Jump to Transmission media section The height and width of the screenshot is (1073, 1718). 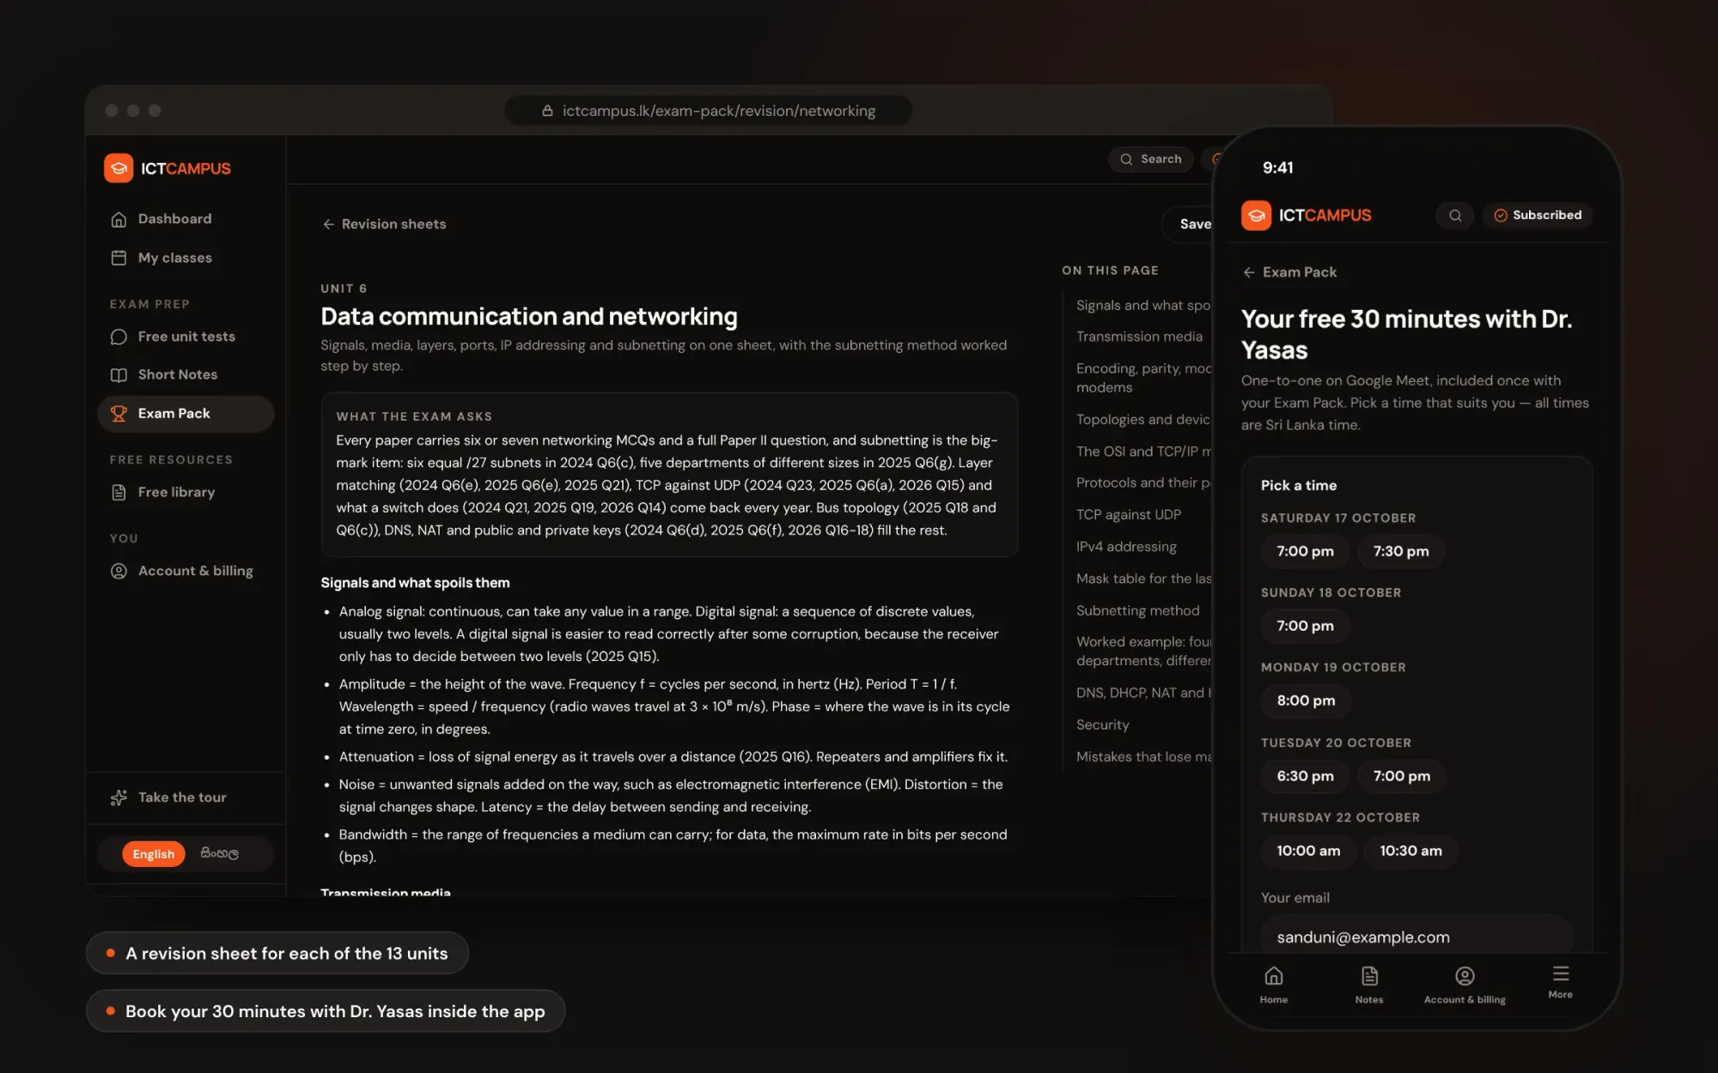point(1139,336)
